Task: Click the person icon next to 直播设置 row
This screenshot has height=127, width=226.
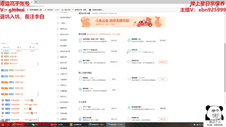Action: 129,108
